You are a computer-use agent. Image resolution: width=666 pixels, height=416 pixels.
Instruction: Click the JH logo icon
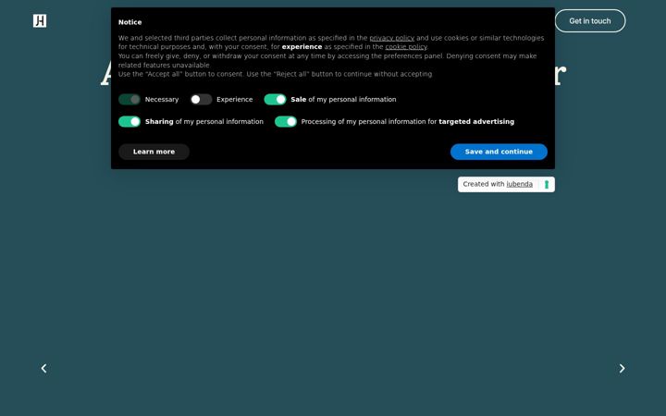pos(40,20)
